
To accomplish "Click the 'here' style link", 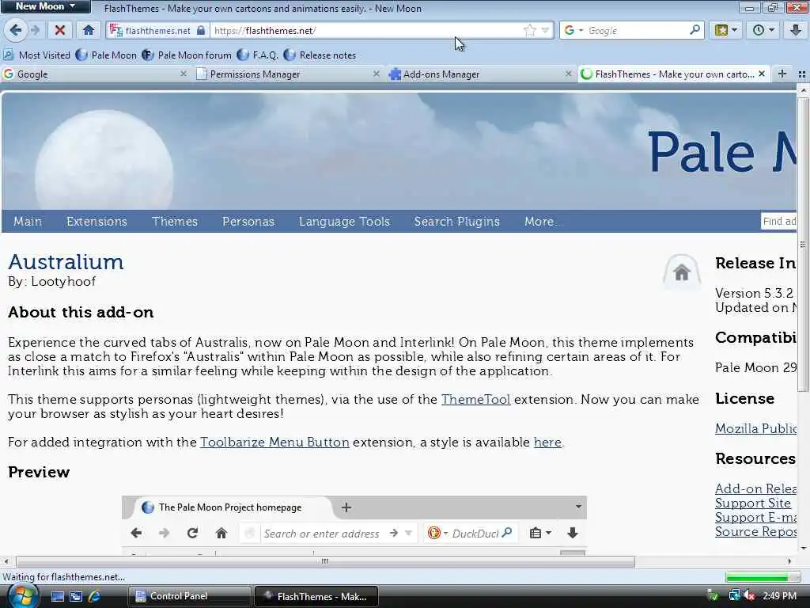I will [547, 442].
